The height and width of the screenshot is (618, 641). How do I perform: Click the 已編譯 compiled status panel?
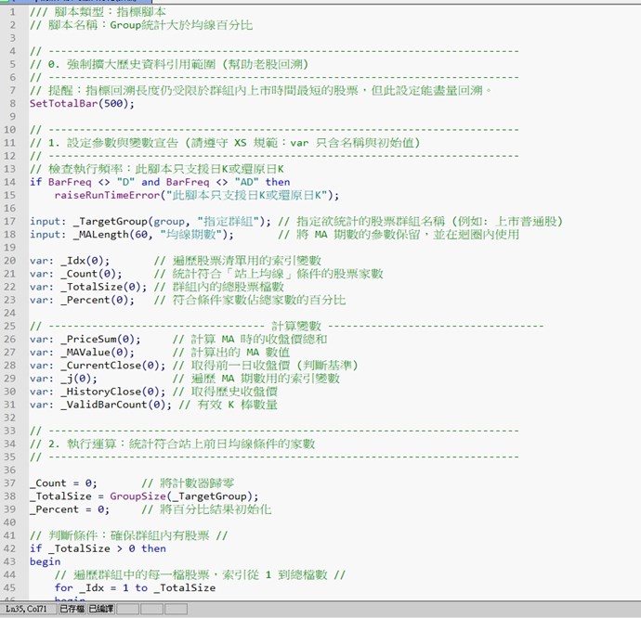(101, 609)
